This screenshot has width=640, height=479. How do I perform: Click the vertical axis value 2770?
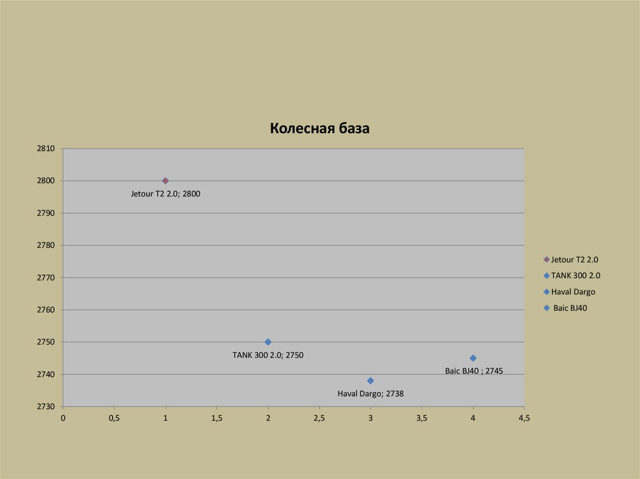[46, 277]
